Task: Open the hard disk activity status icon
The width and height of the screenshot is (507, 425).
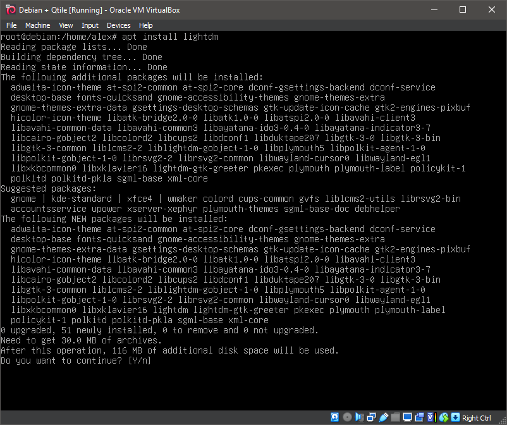Action: tap(334, 417)
